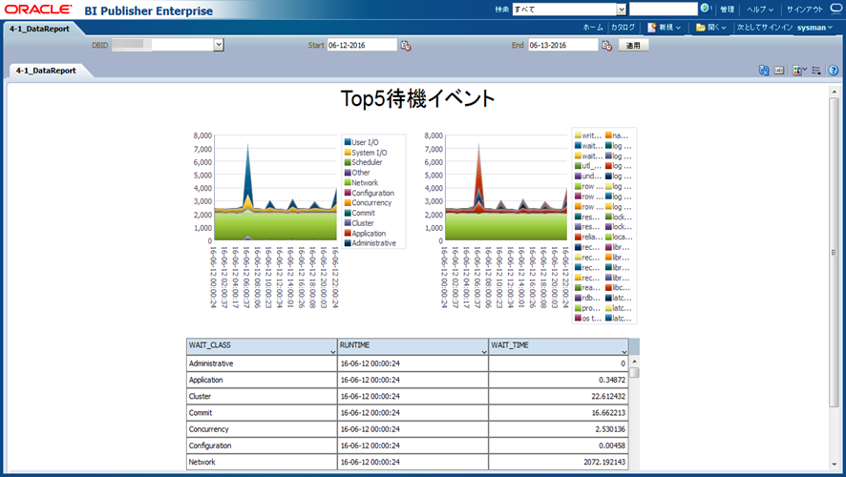The width and height of the screenshot is (846, 477).
Task: Open the DBID dropdown
Action: pyautogui.click(x=219, y=45)
